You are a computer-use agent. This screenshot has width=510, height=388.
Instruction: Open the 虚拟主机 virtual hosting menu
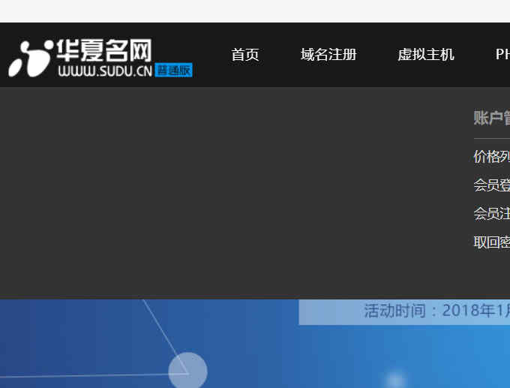pos(426,55)
